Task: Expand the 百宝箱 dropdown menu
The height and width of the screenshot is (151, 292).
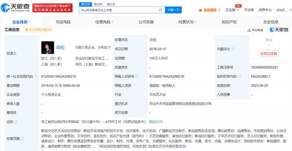Action: coord(232,10)
